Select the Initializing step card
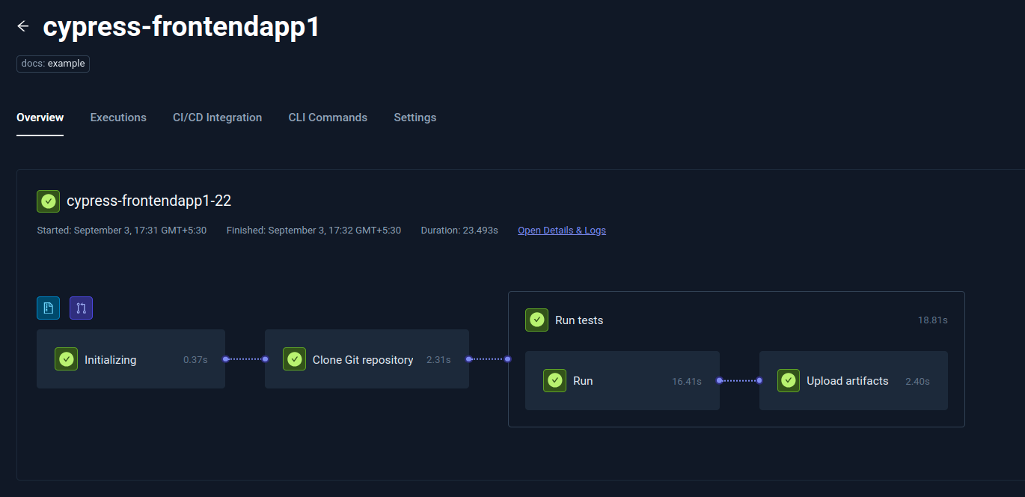The height and width of the screenshot is (497, 1025). [131, 359]
